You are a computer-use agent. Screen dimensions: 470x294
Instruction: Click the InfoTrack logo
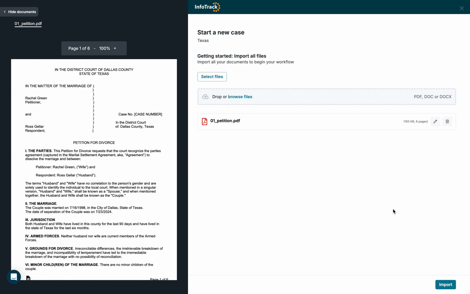tap(207, 7)
